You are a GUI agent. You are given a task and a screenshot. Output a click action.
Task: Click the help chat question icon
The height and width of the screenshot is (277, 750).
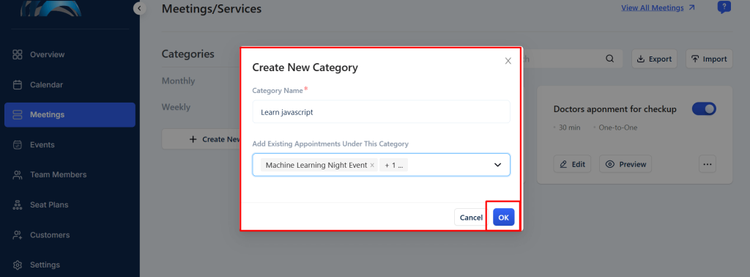pyautogui.click(x=724, y=7)
